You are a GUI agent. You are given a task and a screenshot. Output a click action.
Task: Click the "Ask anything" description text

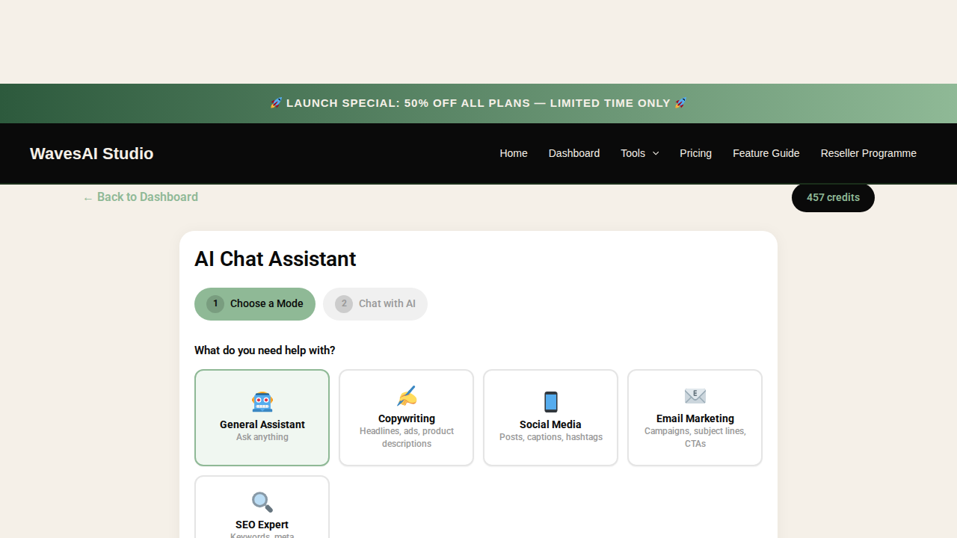pyautogui.click(x=262, y=437)
